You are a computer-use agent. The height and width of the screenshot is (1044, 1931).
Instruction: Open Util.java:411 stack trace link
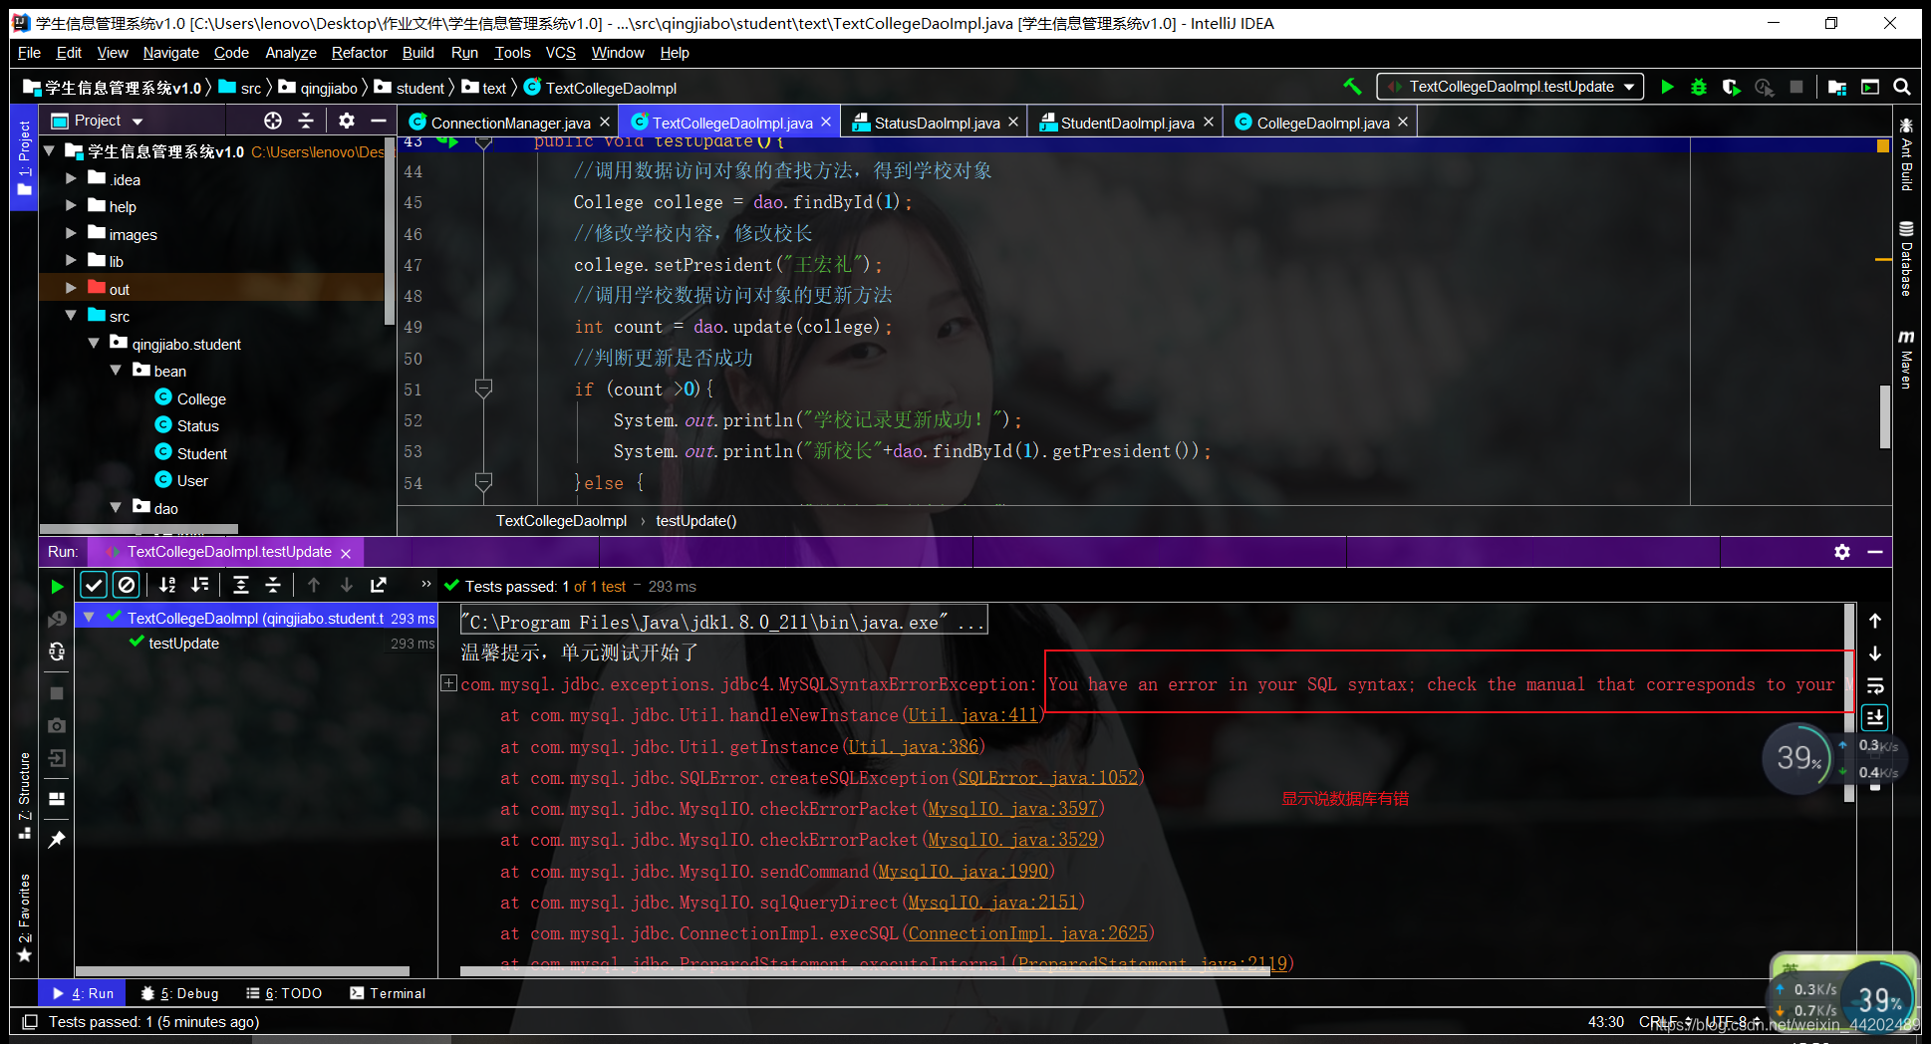[x=972, y=715]
